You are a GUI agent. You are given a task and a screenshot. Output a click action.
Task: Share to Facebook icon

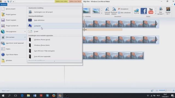click(144, 11)
